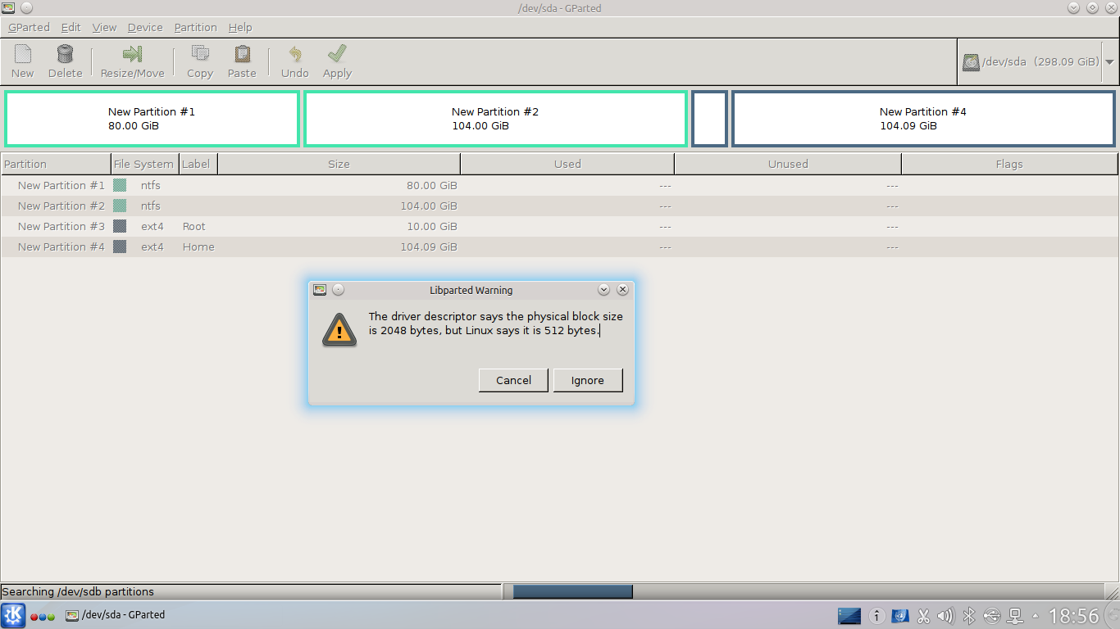Click the ext4 color swatch for New Partition #4

click(120, 247)
